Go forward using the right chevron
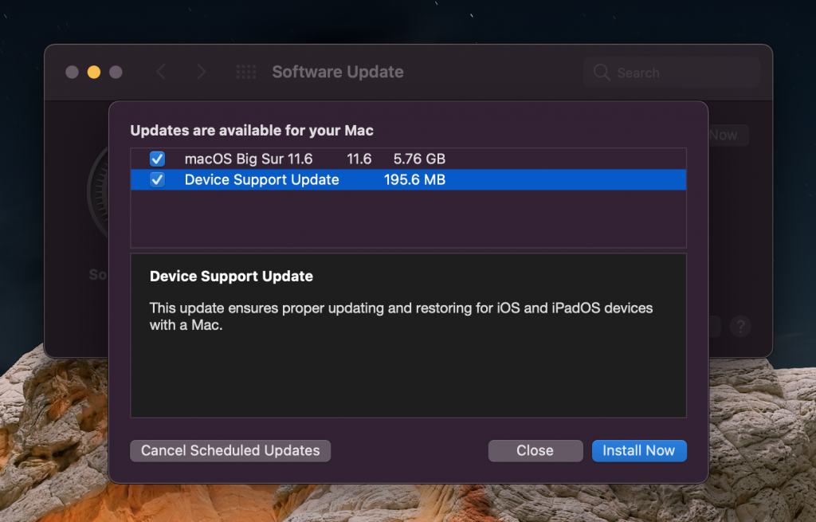The image size is (816, 522). 201,73
